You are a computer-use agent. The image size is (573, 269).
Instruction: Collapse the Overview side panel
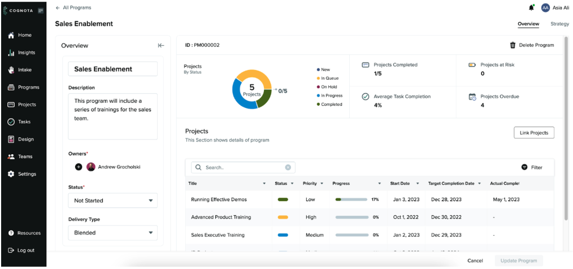tap(161, 46)
